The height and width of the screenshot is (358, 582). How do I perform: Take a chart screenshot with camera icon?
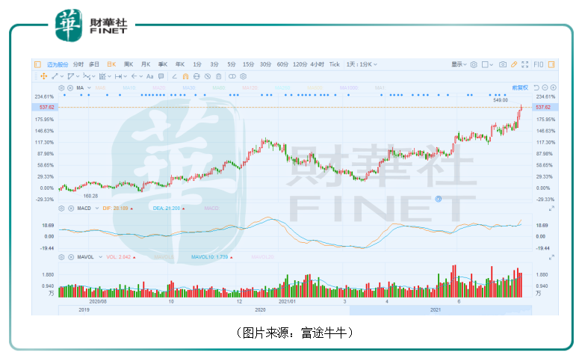(503, 64)
